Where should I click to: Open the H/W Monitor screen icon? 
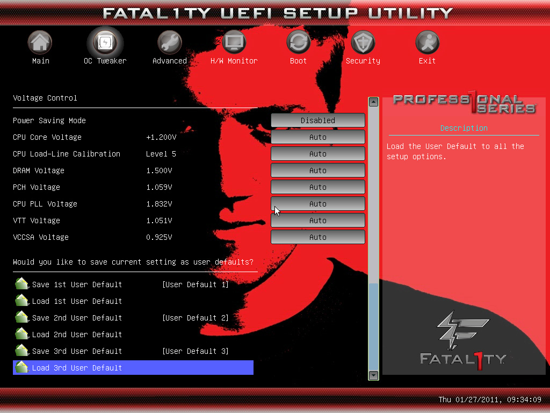click(234, 42)
